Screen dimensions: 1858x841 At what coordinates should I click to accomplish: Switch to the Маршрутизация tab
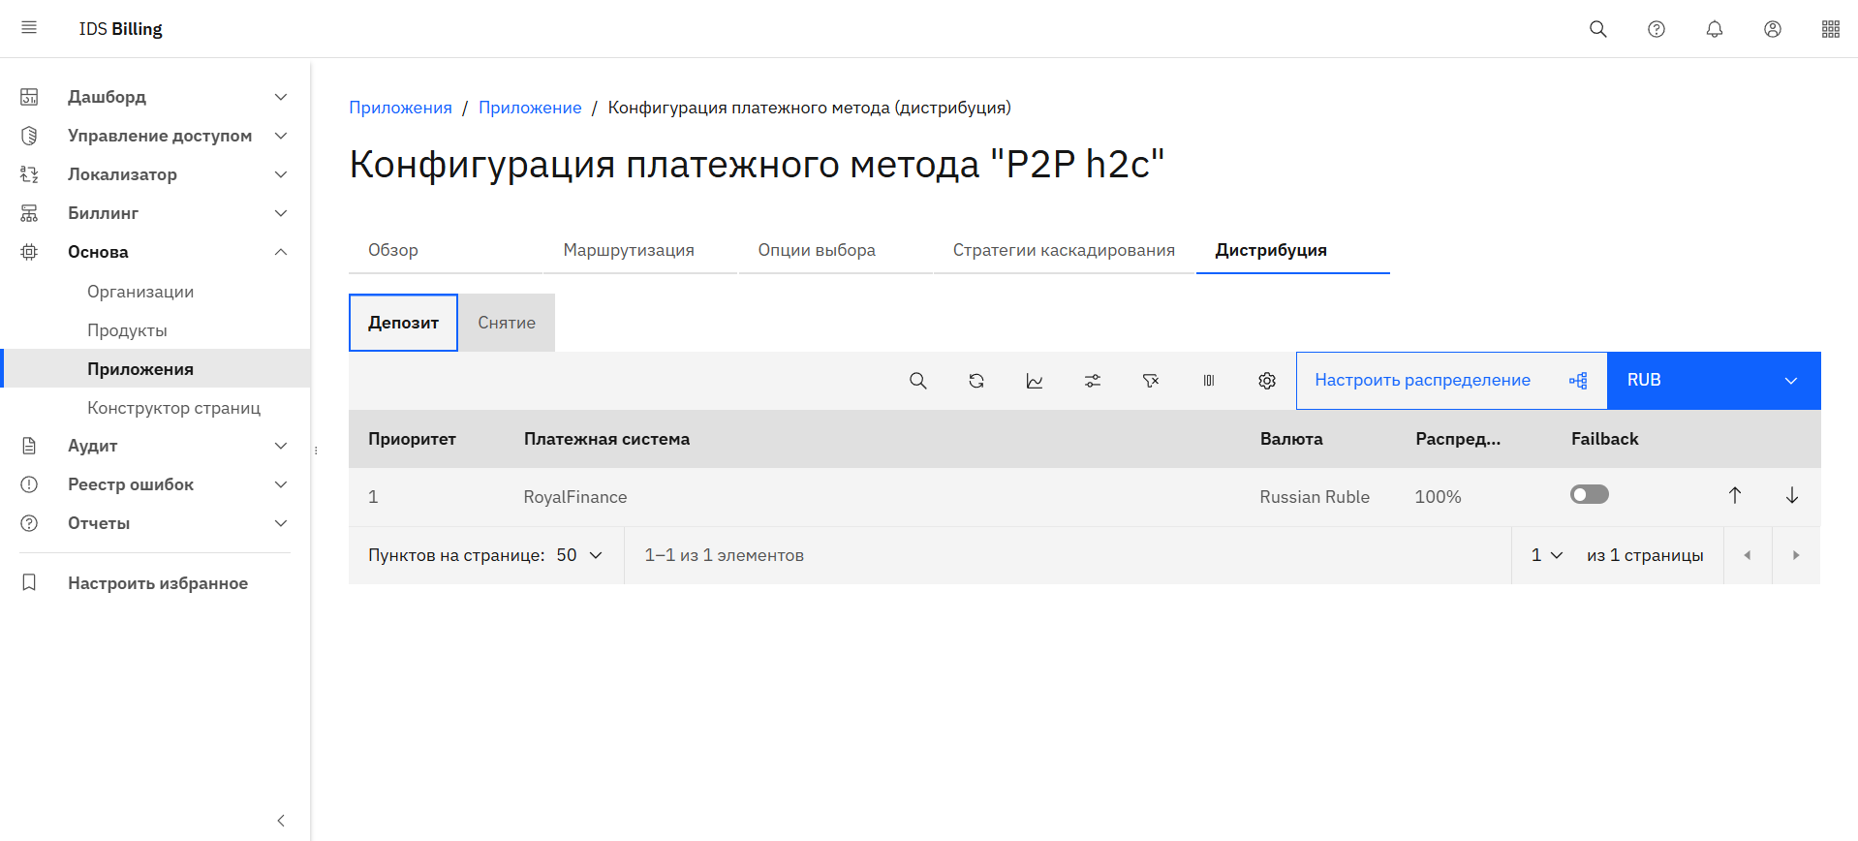click(629, 250)
